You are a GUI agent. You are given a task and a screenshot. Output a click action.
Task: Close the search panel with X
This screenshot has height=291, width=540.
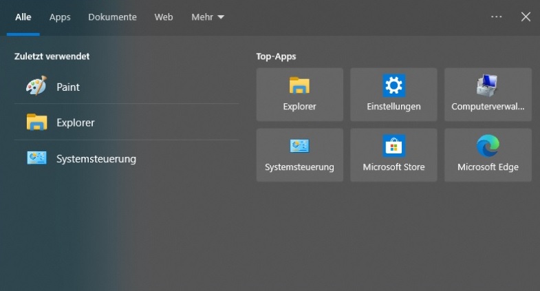(526, 17)
